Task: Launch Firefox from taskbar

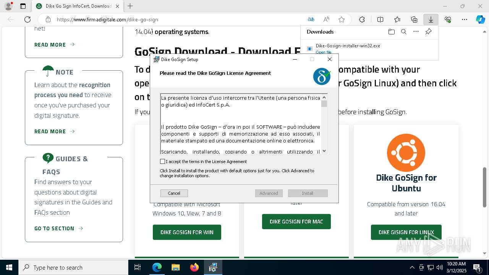Action: (194, 267)
